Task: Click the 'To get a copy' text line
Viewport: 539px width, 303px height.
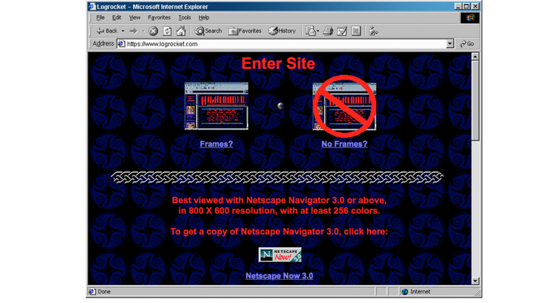Action: pos(279,232)
